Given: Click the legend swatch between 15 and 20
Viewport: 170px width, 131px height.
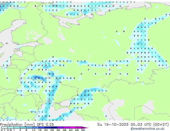Looking at the screenshot, I should (42, 128).
